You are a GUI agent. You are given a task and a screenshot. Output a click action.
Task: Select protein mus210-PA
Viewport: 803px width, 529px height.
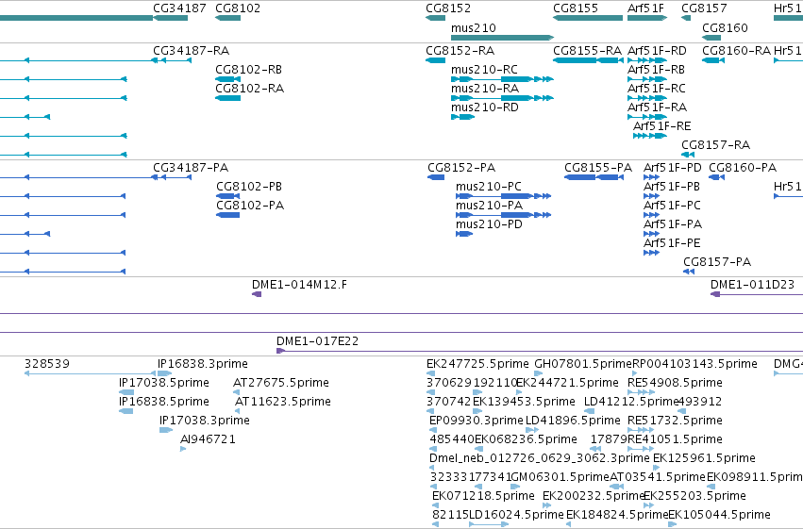(x=489, y=206)
